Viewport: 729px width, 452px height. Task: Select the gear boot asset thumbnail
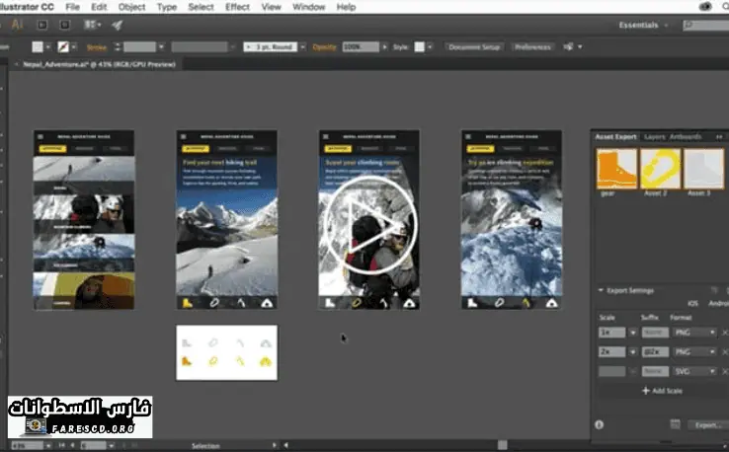point(615,168)
